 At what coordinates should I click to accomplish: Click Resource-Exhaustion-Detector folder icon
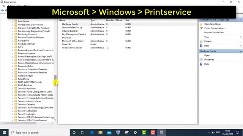(16, 69)
